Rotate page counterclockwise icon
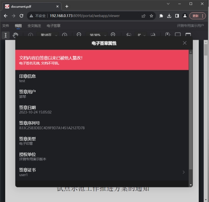 click(129, 35)
